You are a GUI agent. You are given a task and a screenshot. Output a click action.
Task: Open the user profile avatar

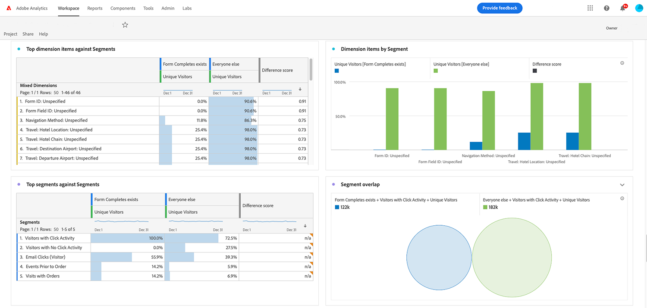[x=639, y=8]
